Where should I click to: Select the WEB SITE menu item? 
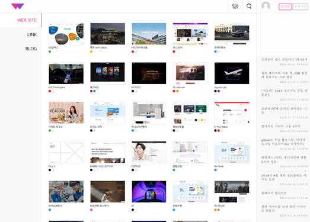[x=27, y=20]
